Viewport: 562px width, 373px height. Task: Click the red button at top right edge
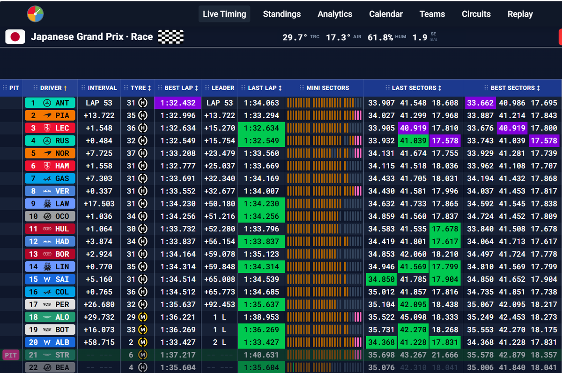pyautogui.click(x=560, y=37)
